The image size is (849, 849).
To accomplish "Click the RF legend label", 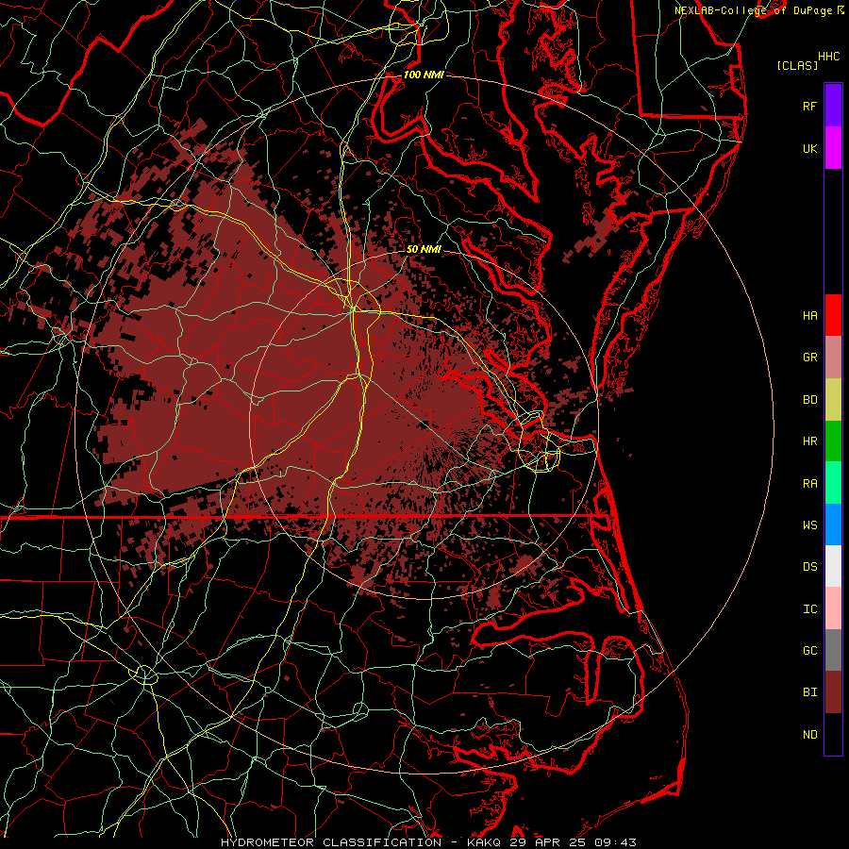I will 809,106.
